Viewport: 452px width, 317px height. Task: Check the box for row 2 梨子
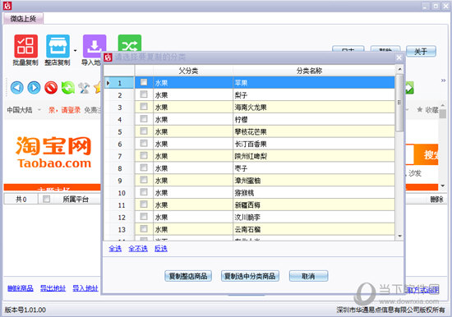click(x=144, y=94)
